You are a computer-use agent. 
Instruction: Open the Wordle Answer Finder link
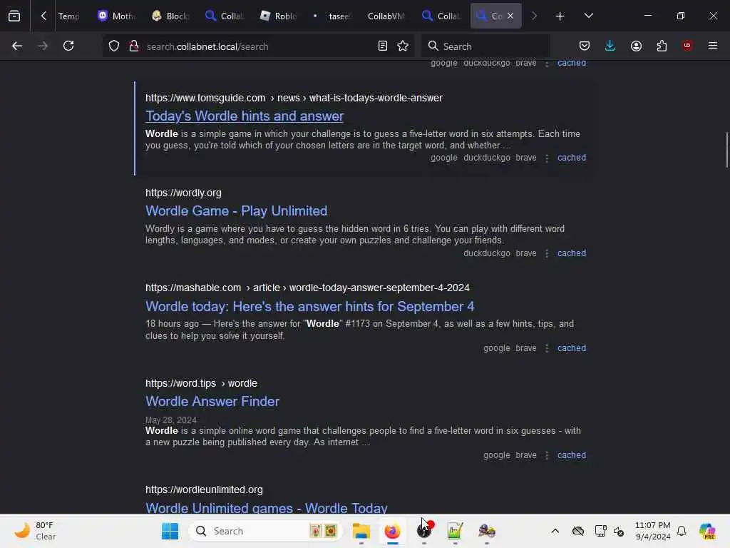coord(212,401)
